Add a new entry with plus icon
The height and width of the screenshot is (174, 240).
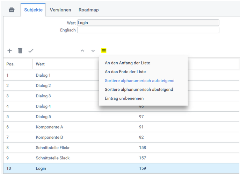[10, 51]
